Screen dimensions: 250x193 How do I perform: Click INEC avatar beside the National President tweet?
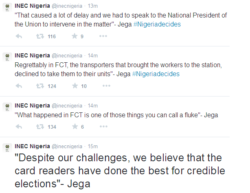(7, 8)
